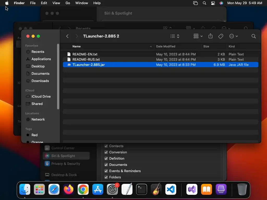
Task: Open Privacy & Security in System Settings
Action: pyautogui.click(x=66, y=164)
